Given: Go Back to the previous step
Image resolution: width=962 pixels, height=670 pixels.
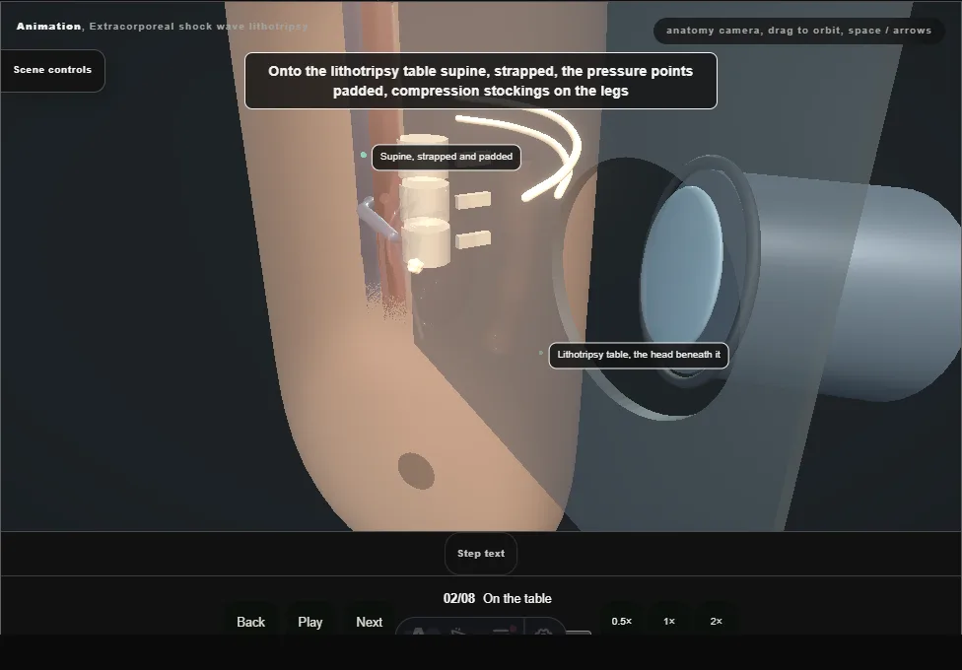Looking at the screenshot, I should click(251, 622).
